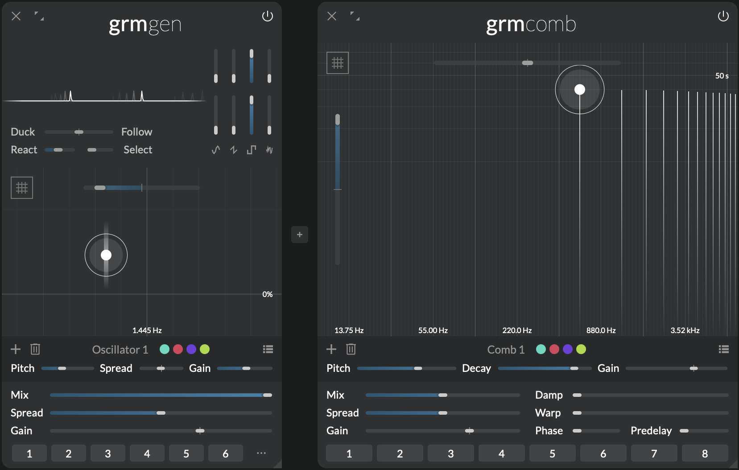Click the Oscillator 1 label
Image resolution: width=739 pixels, height=470 pixels.
[120, 350]
